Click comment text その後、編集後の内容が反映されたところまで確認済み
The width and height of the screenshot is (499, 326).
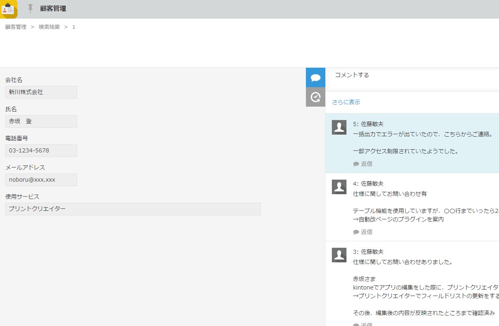click(424, 313)
